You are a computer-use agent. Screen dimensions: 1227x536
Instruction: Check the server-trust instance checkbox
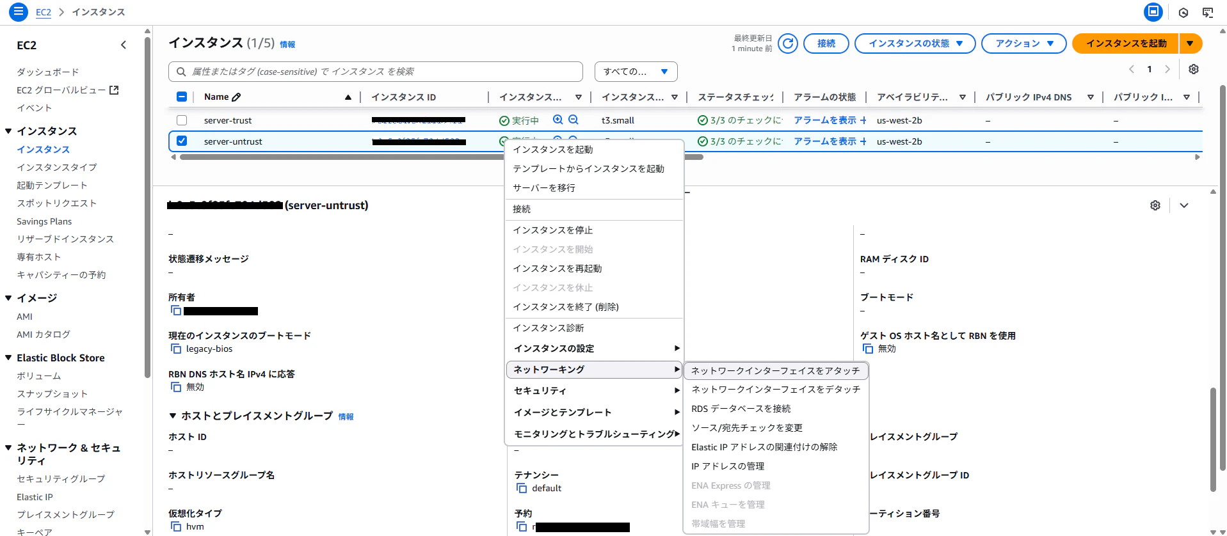[x=182, y=120]
